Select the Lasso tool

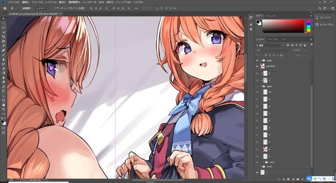tap(4, 28)
